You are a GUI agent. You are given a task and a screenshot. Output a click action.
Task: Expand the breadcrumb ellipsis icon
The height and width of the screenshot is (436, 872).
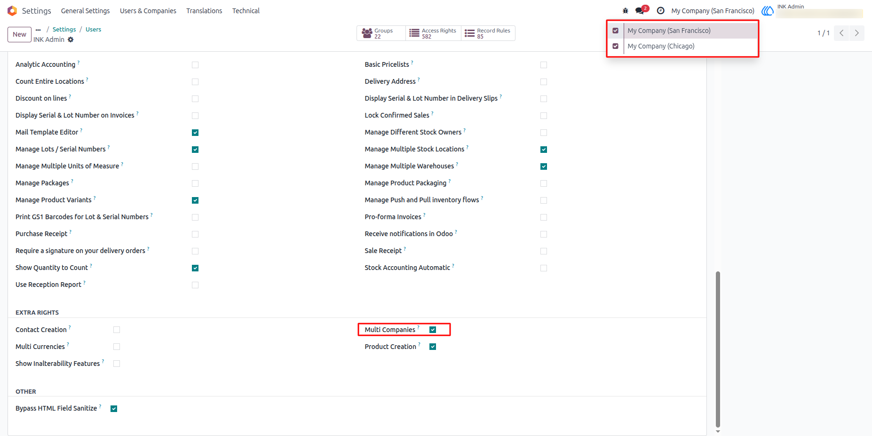click(x=38, y=30)
